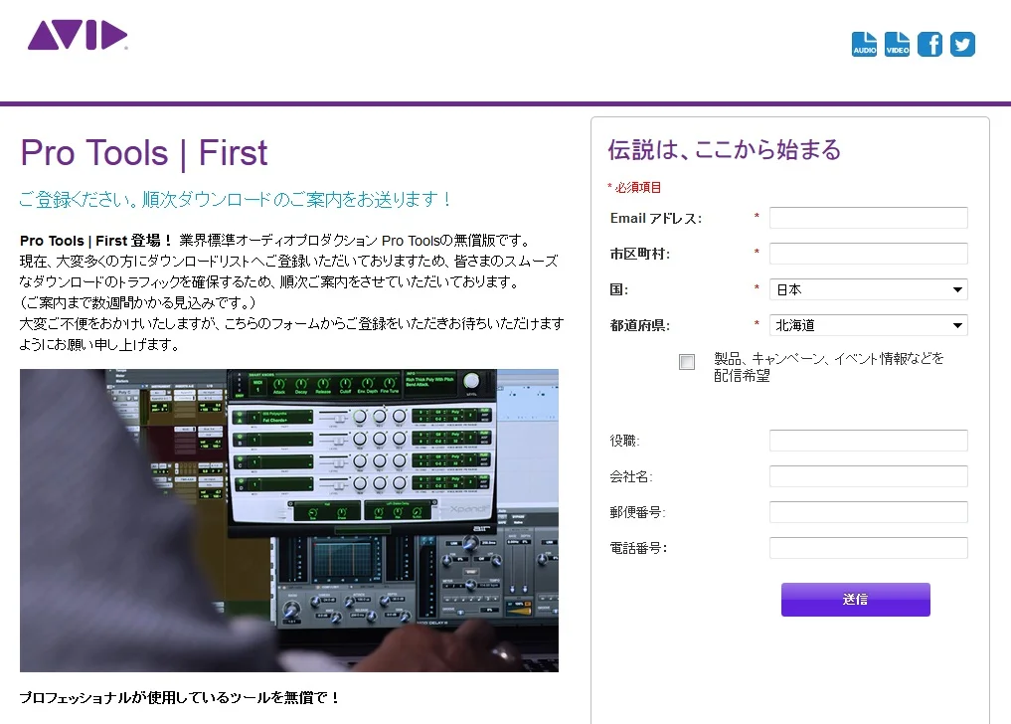Click the Pro Tools | First heading
Screen dimensions: 1011x724
point(144,153)
